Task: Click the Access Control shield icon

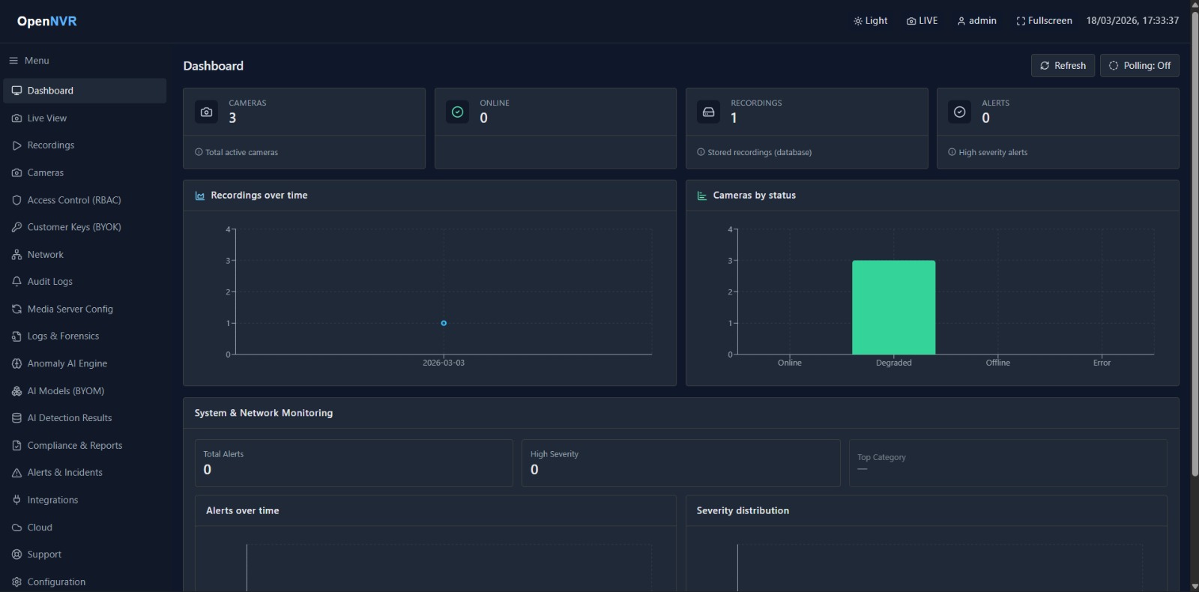Action: coord(16,200)
